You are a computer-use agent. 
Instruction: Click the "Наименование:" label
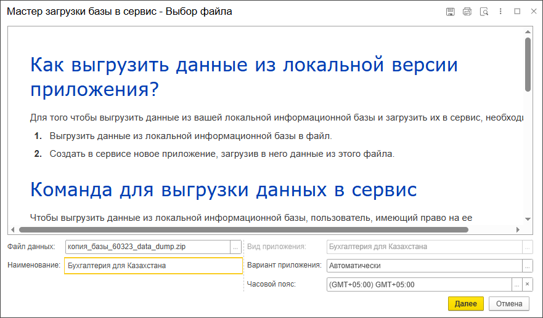(x=34, y=265)
